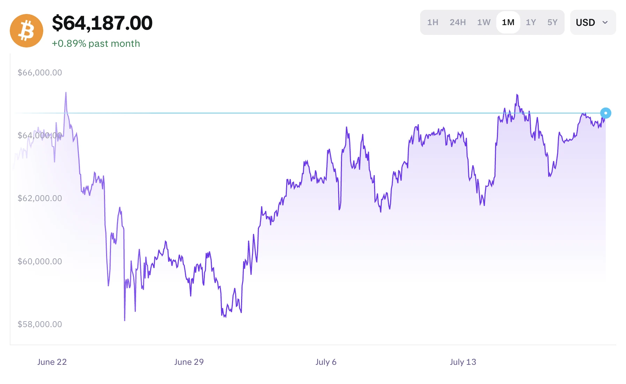Image resolution: width=626 pixels, height=384 pixels.
Task: Click the $64,187.00 price heading
Action: point(102,23)
